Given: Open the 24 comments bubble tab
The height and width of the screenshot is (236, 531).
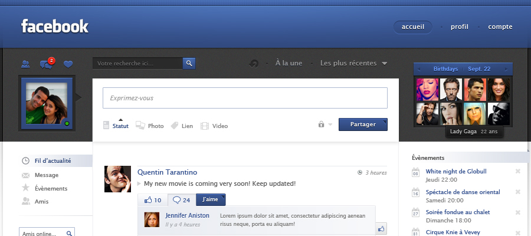Looking at the screenshot, I should tap(182, 200).
